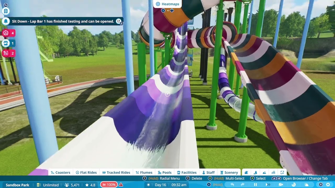Open the Lap Bar 1 notification link icon
This screenshot has width=335, height=188.
[x=119, y=21]
